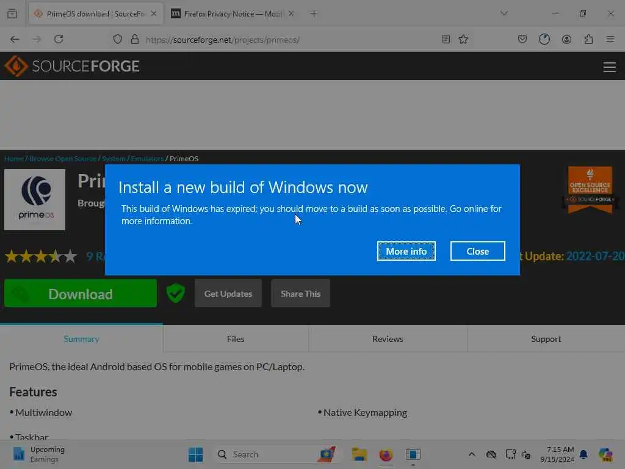Click More info in the Windows dialog
Screen dimensions: 625x469
click(x=406, y=251)
